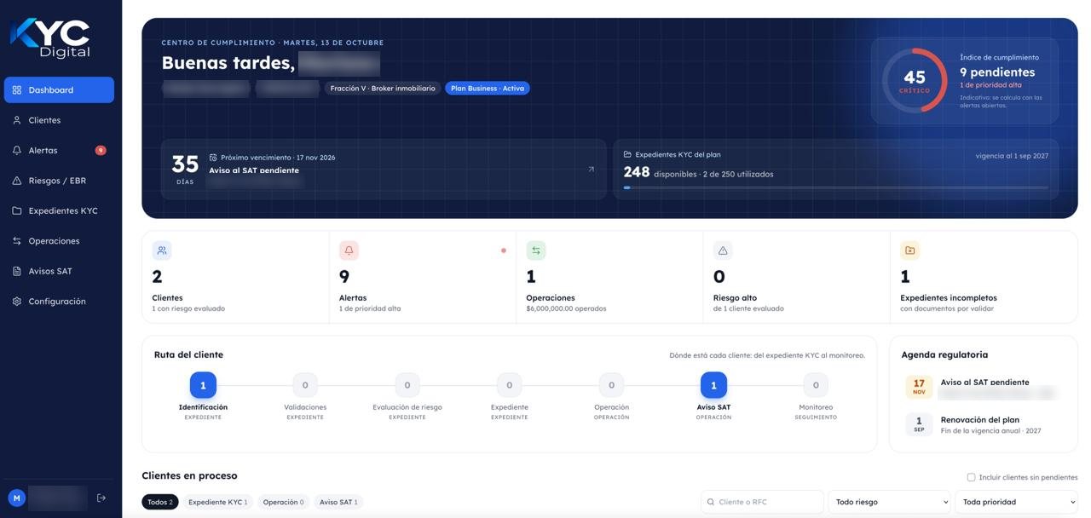Click the 1 SEP agenda date badge
Image resolution: width=1091 pixels, height=518 pixels.
919,424
